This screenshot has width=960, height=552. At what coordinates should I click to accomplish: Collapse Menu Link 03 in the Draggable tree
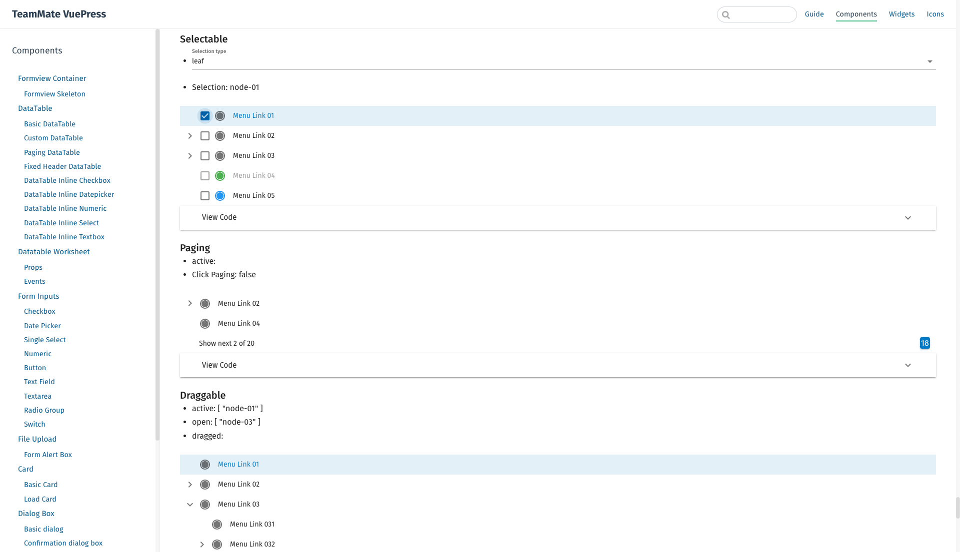(x=190, y=505)
